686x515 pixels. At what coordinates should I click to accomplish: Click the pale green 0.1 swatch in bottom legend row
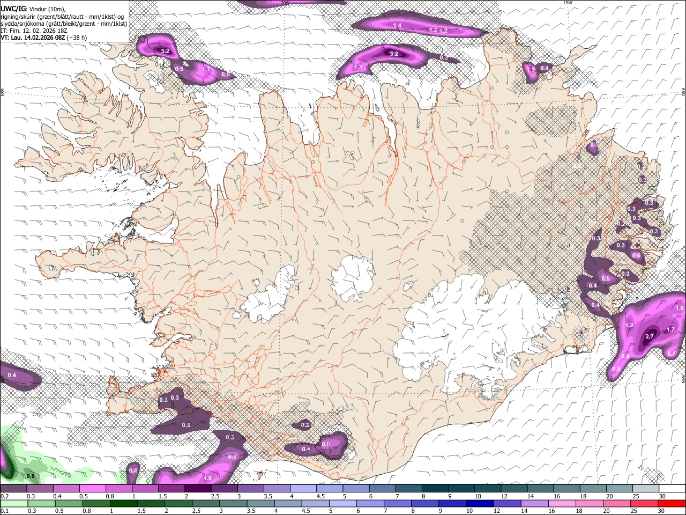pyautogui.click(x=13, y=503)
